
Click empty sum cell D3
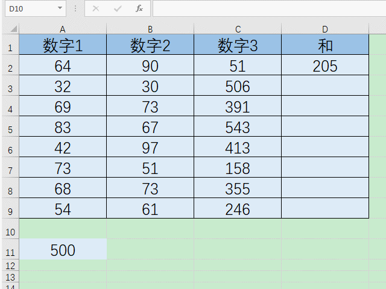pos(325,85)
